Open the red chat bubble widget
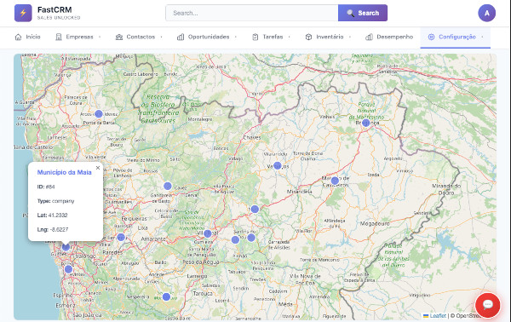511x322 pixels. [x=487, y=305]
